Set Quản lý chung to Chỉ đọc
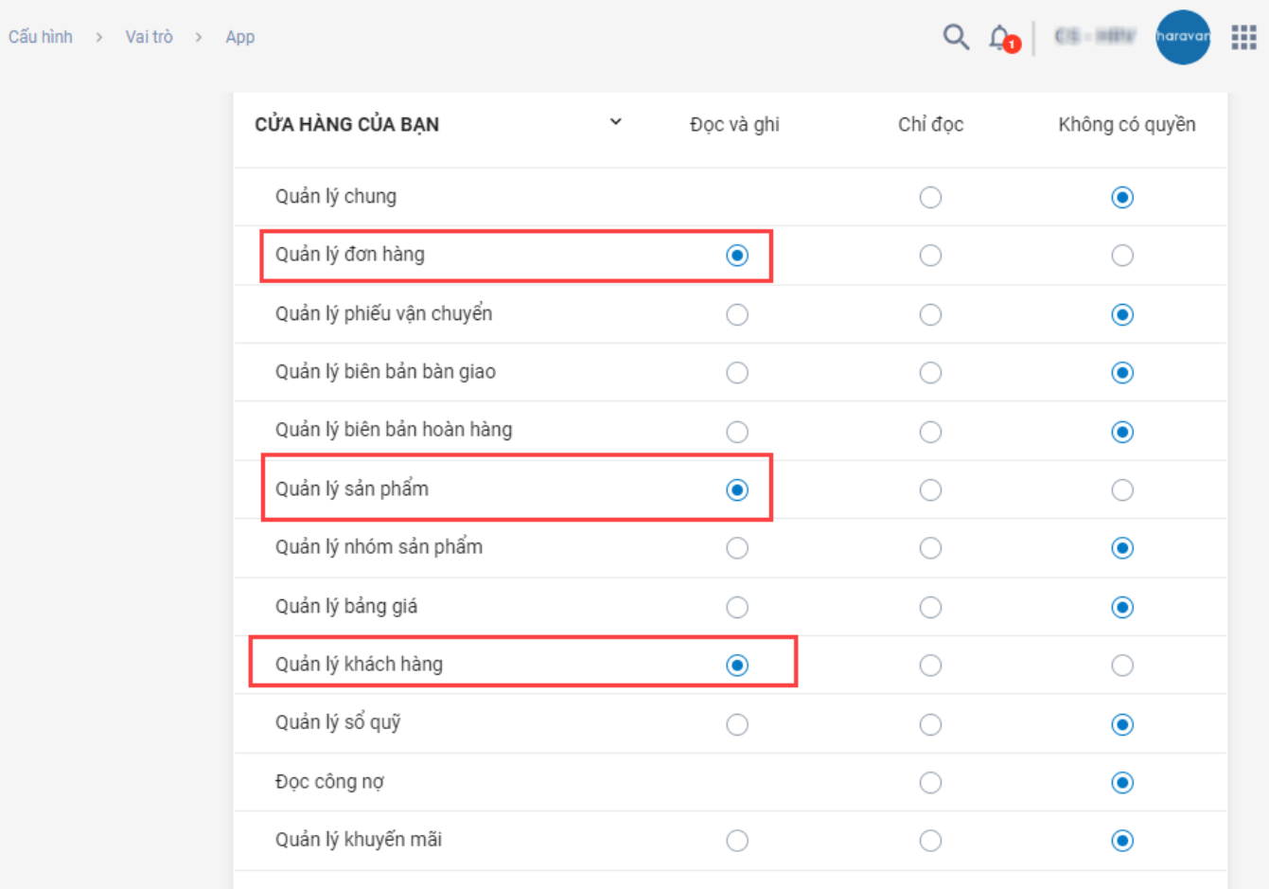1269x889 pixels. tap(930, 197)
